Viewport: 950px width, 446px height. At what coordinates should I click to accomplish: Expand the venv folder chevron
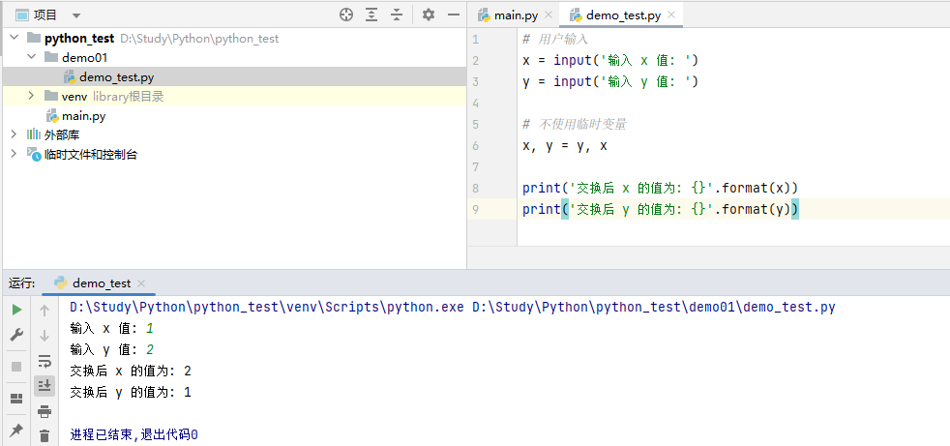coord(31,96)
